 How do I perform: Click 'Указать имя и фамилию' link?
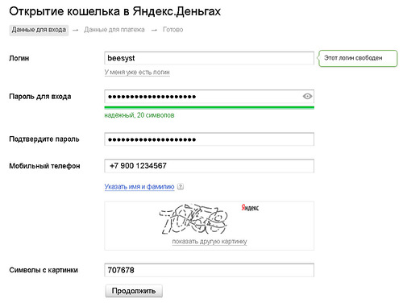[x=139, y=186]
